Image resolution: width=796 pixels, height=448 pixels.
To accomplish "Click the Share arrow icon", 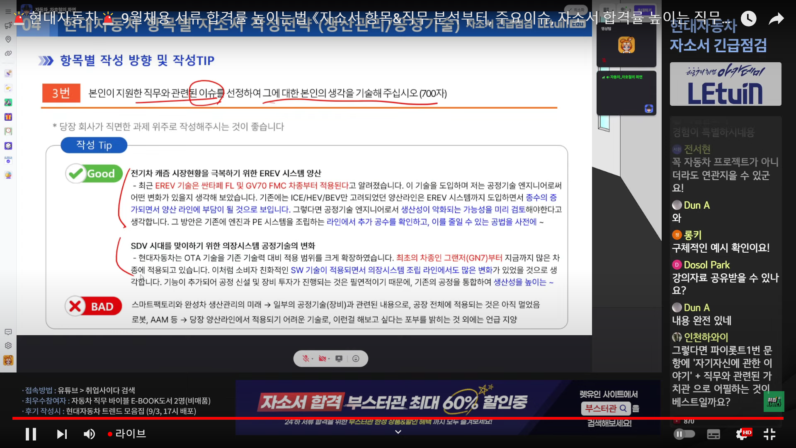I will (x=776, y=19).
